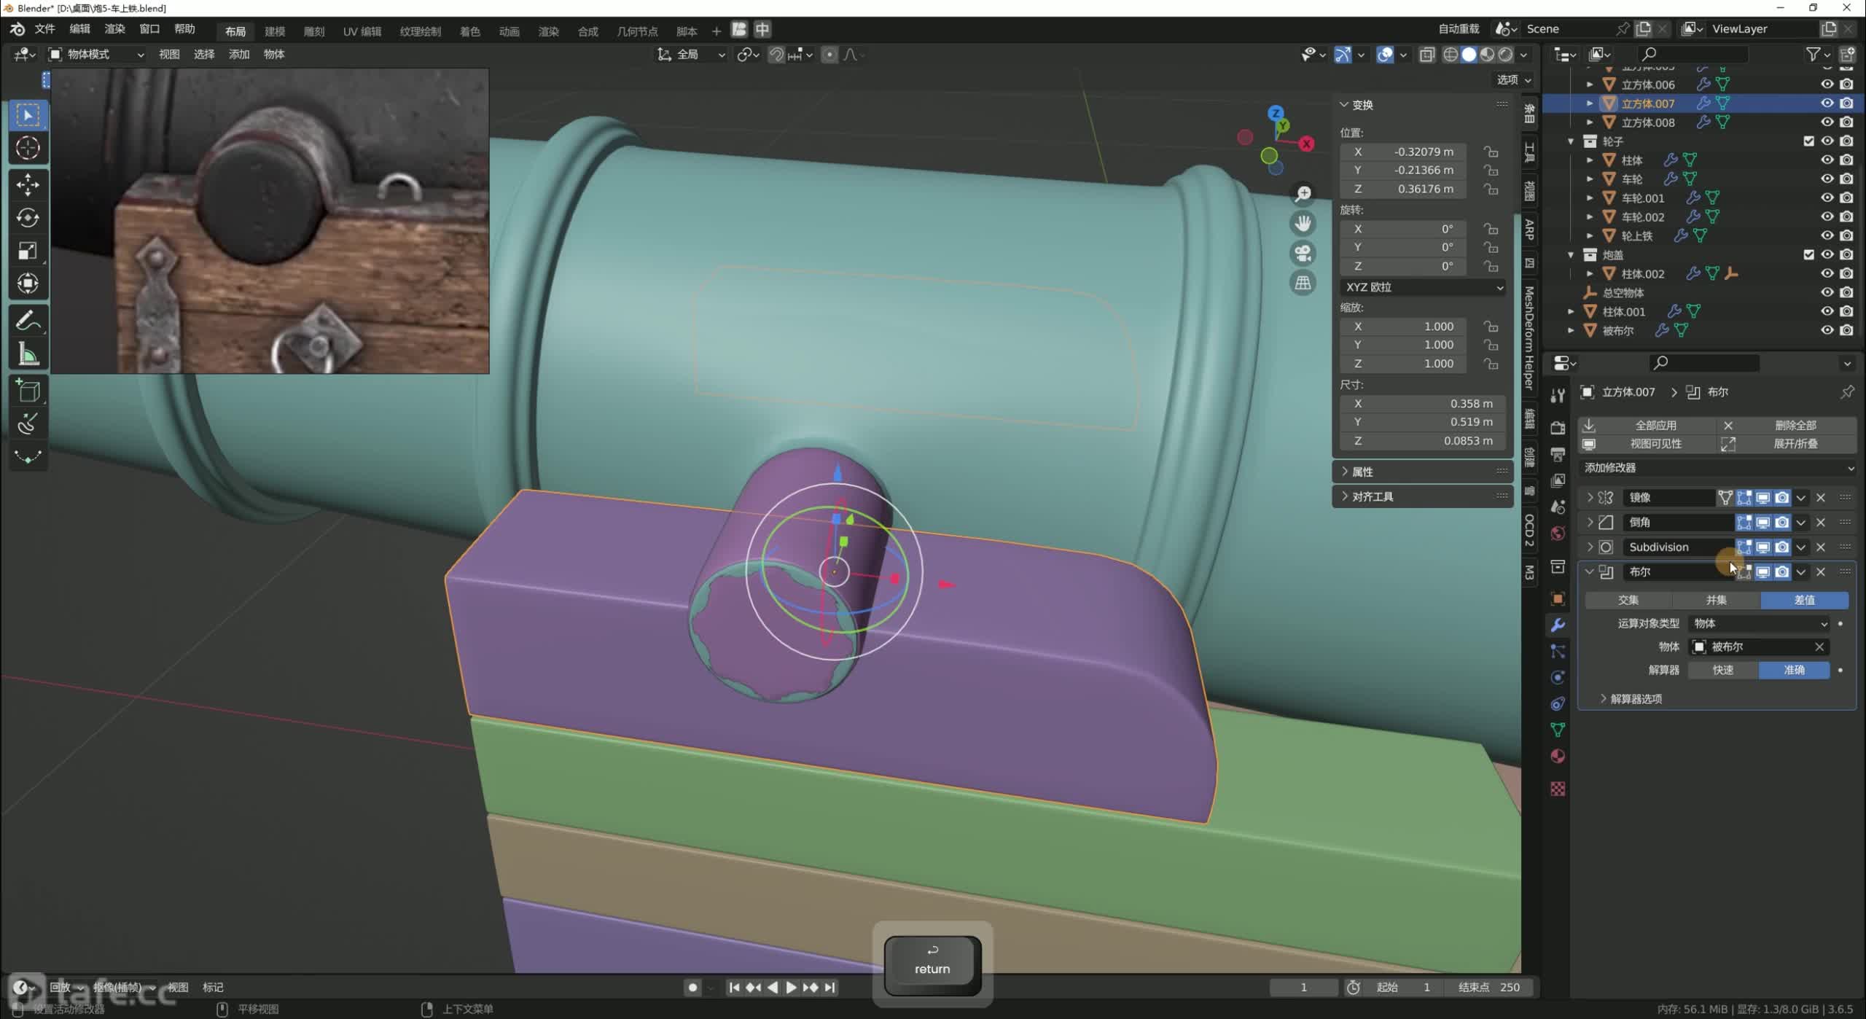Image resolution: width=1866 pixels, height=1019 pixels.
Task: Uncheck the 炮盖 collection checkbox
Action: [x=1808, y=254]
